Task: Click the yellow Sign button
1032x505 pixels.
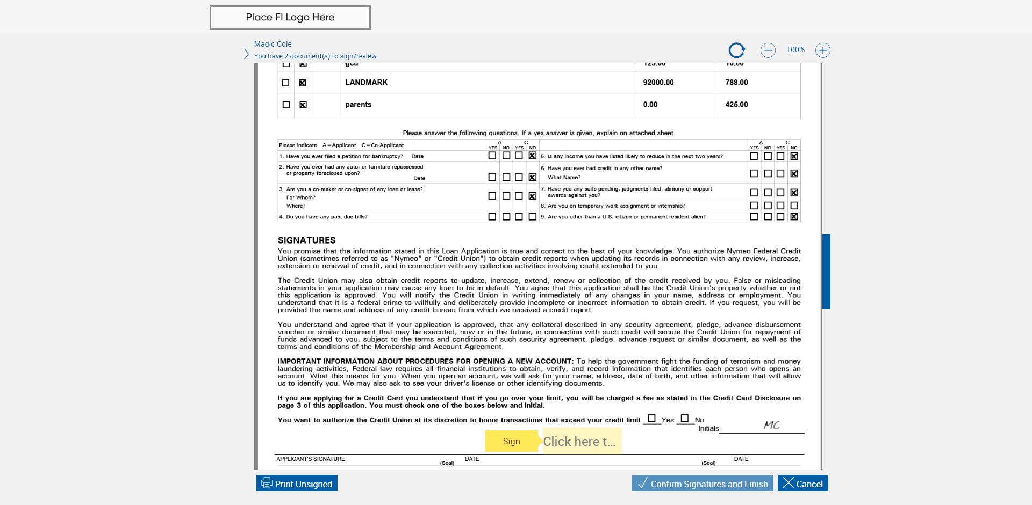Action: (512, 441)
